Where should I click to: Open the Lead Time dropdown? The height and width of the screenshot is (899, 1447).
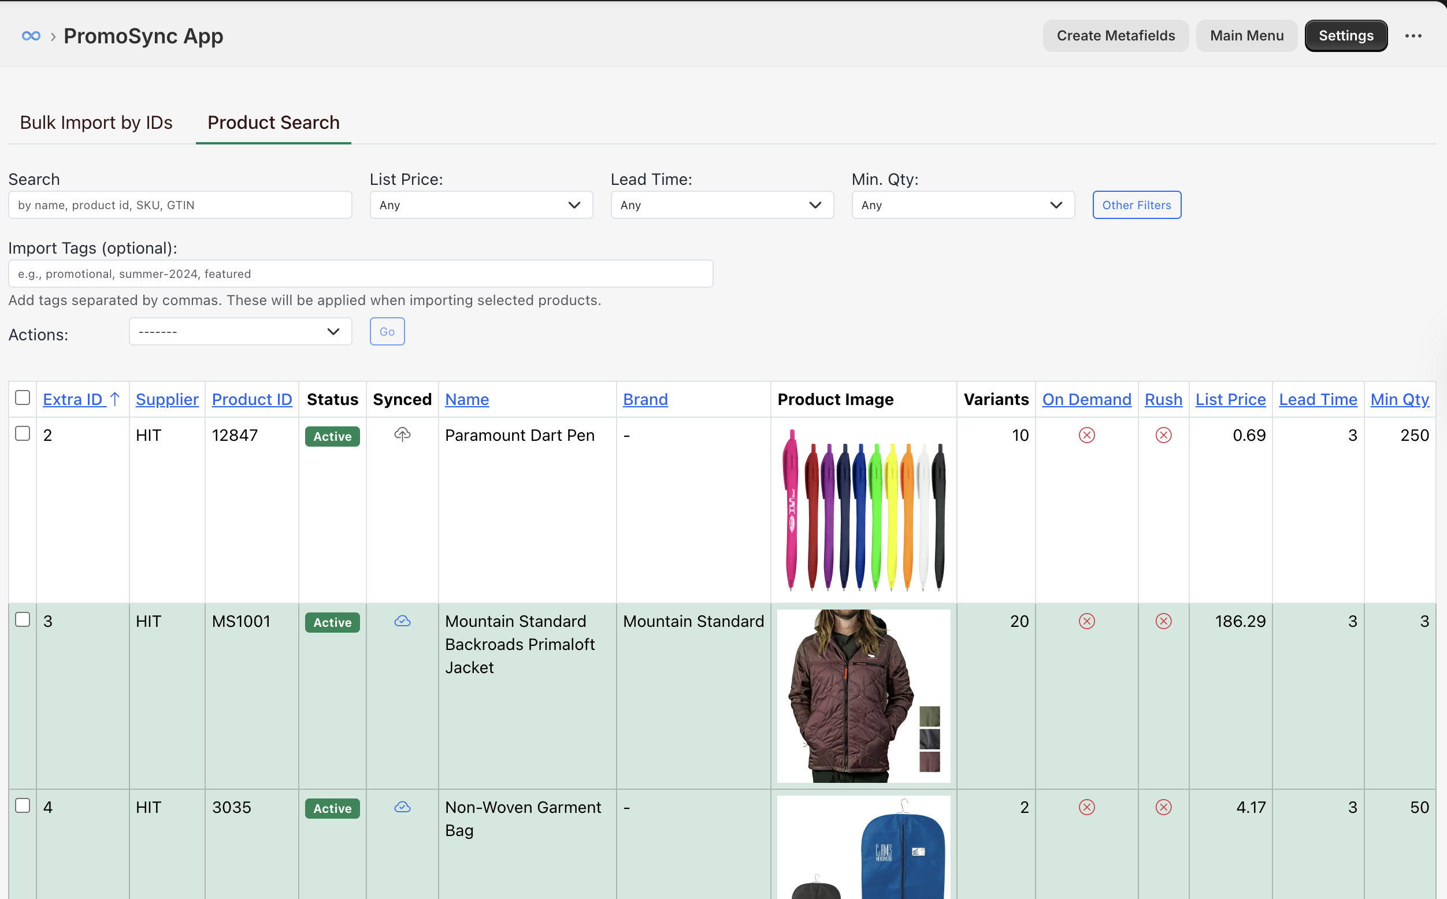pyautogui.click(x=721, y=205)
